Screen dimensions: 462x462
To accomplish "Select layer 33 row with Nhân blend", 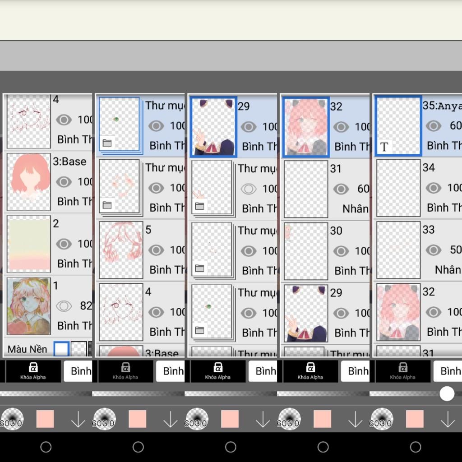I will click(418, 250).
